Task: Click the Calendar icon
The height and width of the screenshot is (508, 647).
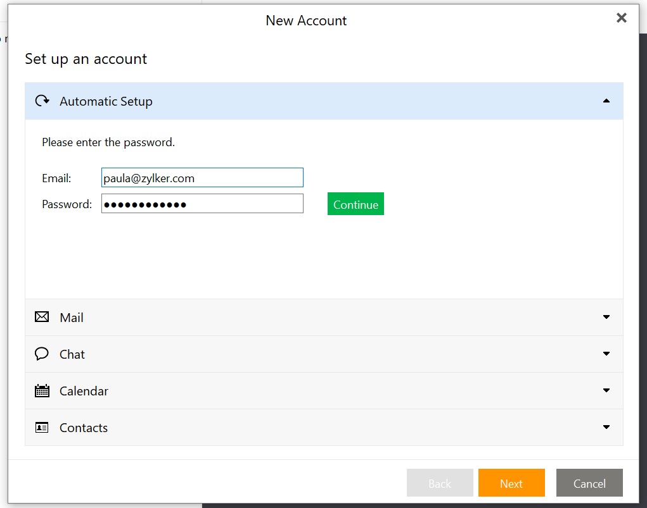Action: pos(41,390)
